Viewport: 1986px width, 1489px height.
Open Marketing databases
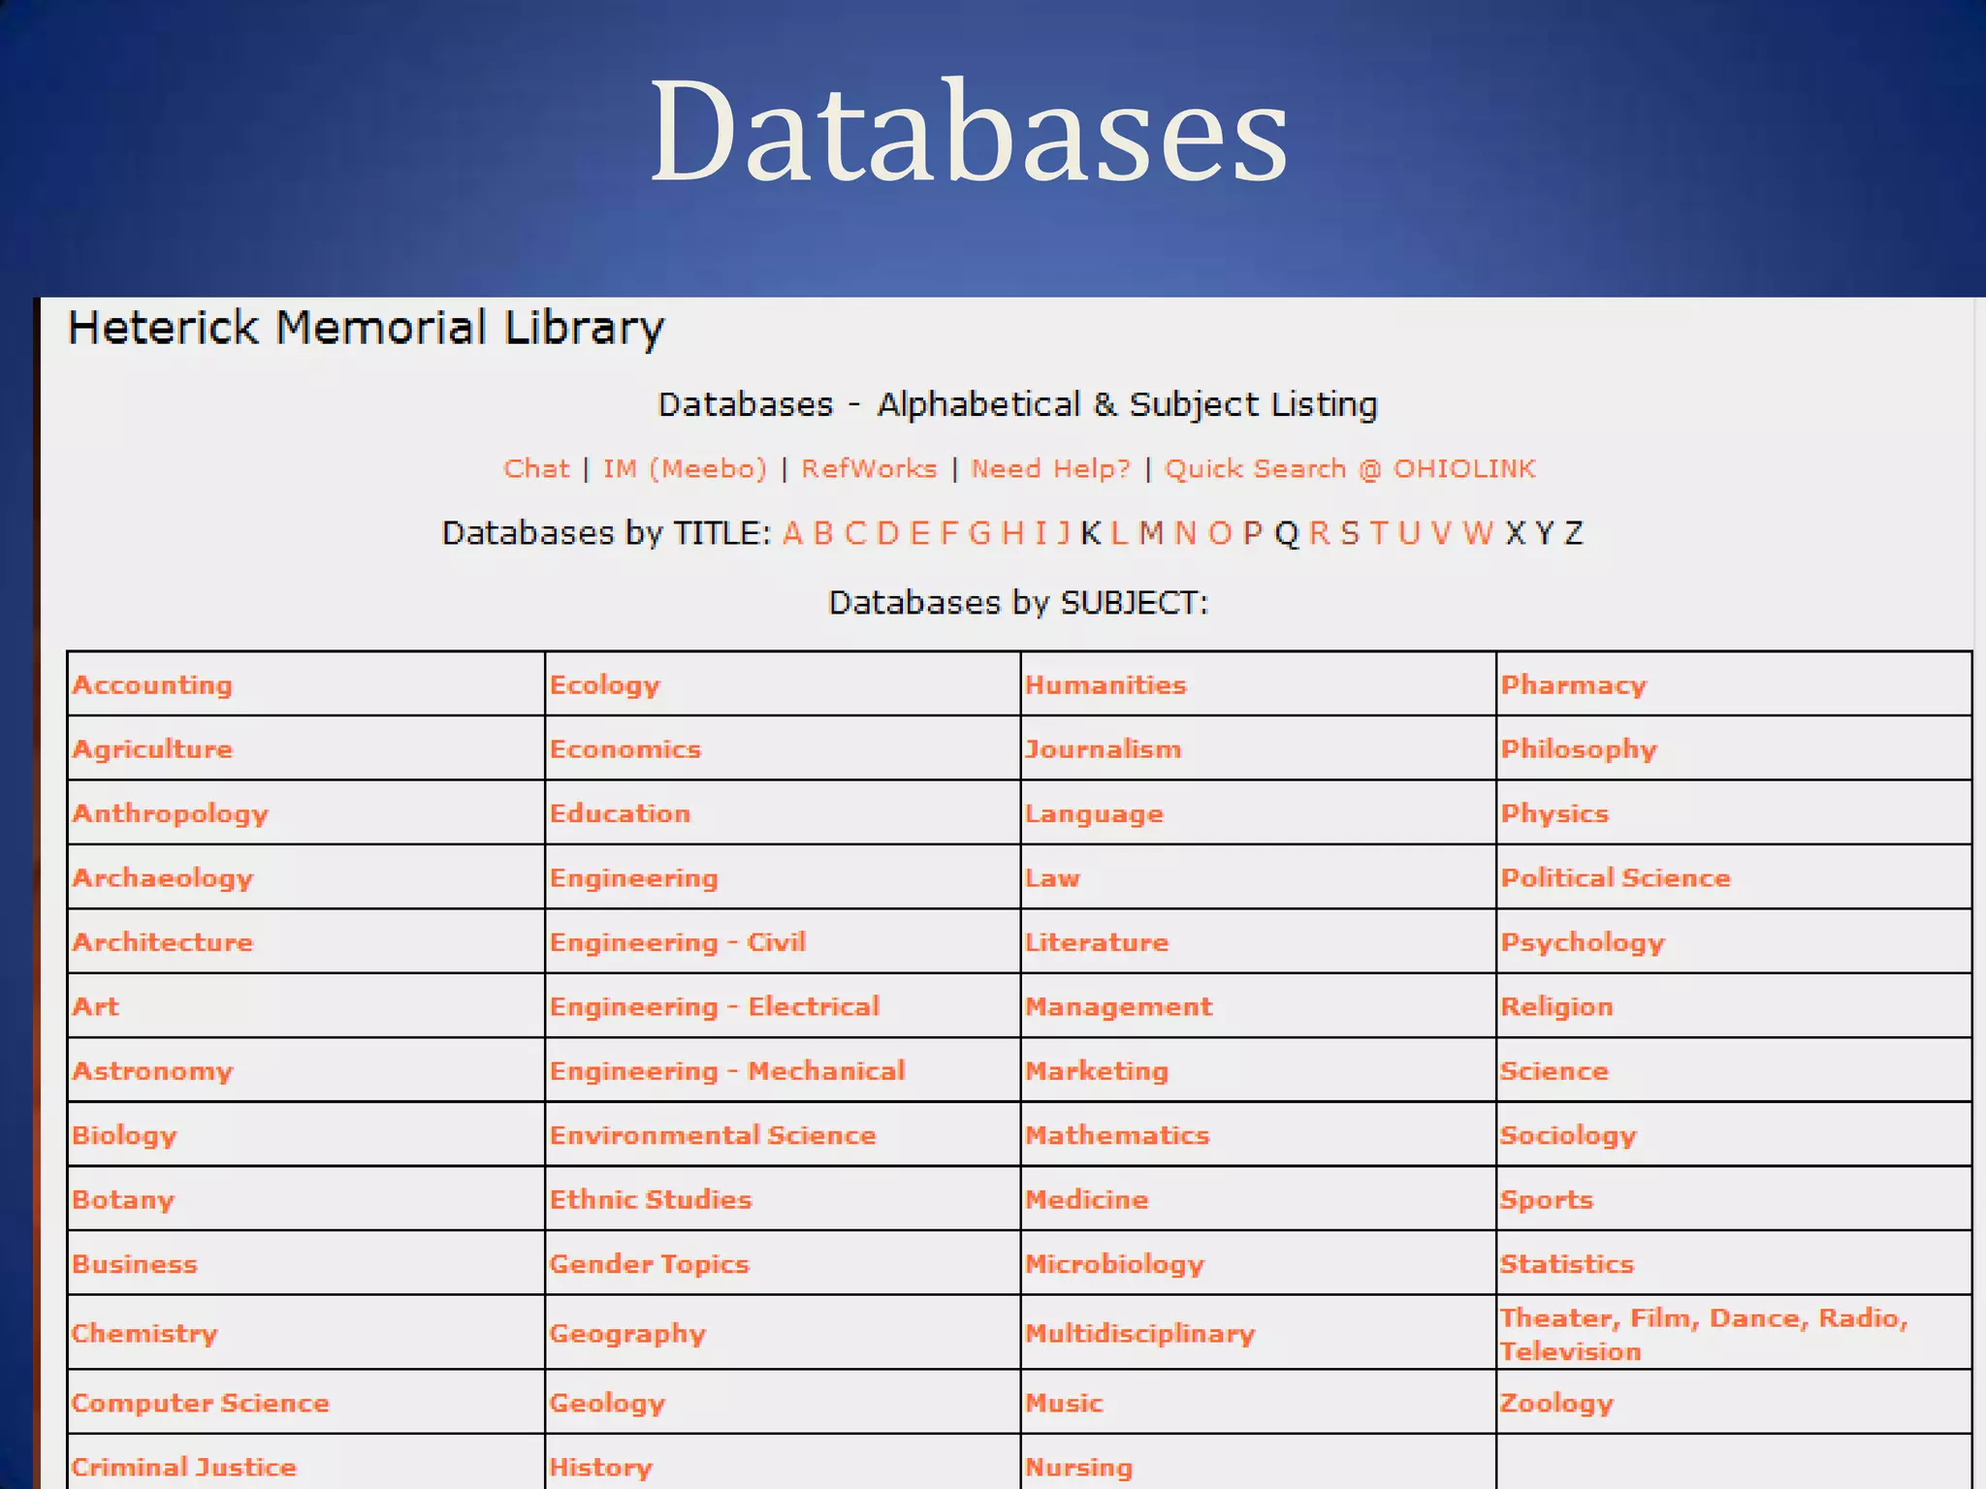point(1098,1071)
